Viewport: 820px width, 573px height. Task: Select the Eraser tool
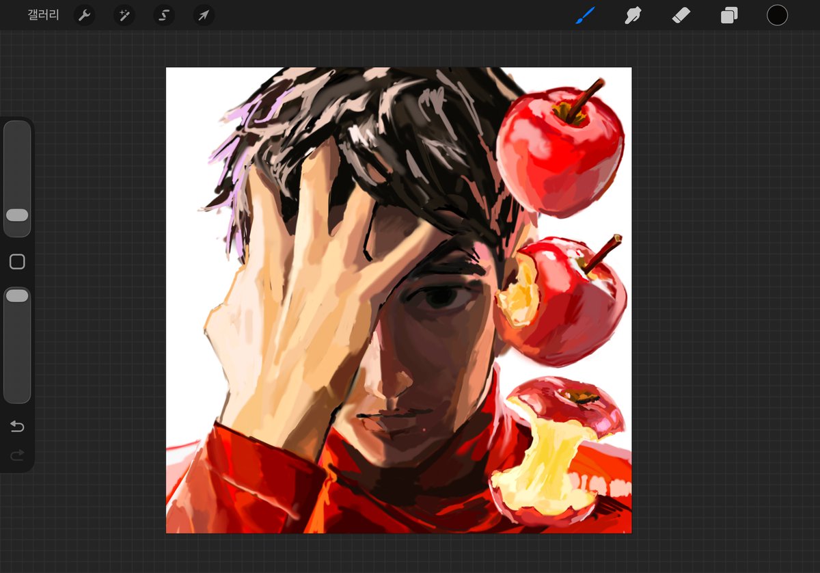coord(681,15)
